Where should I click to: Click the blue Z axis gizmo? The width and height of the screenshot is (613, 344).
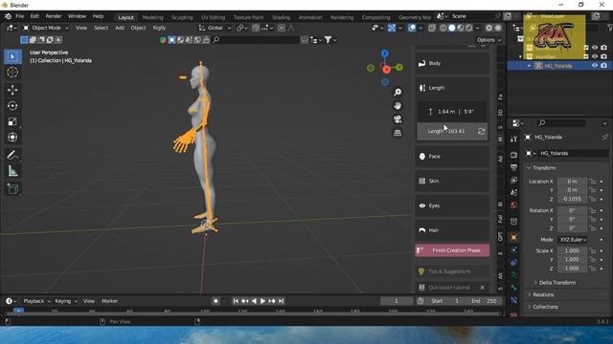click(385, 54)
